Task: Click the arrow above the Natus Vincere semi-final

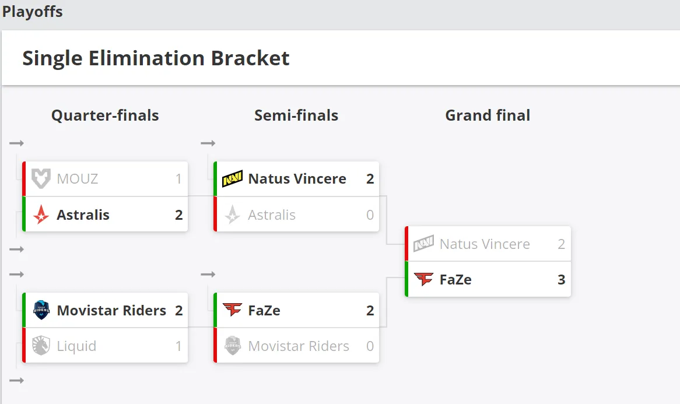Action: click(208, 143)
